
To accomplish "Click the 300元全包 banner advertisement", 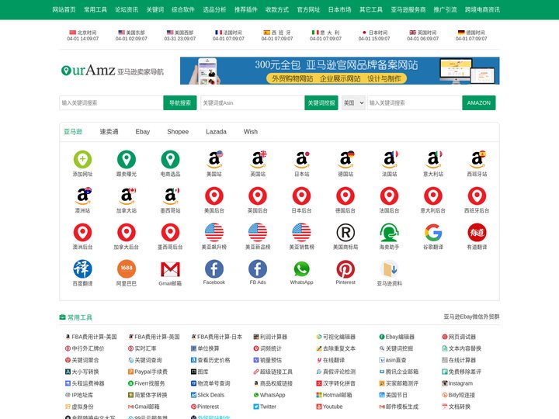I will (340, 71).
